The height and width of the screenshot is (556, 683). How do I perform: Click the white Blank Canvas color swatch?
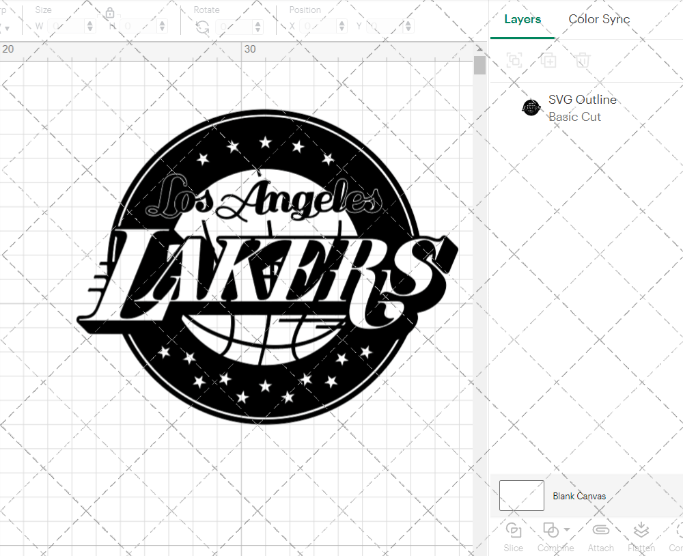(x=521, y=495)
